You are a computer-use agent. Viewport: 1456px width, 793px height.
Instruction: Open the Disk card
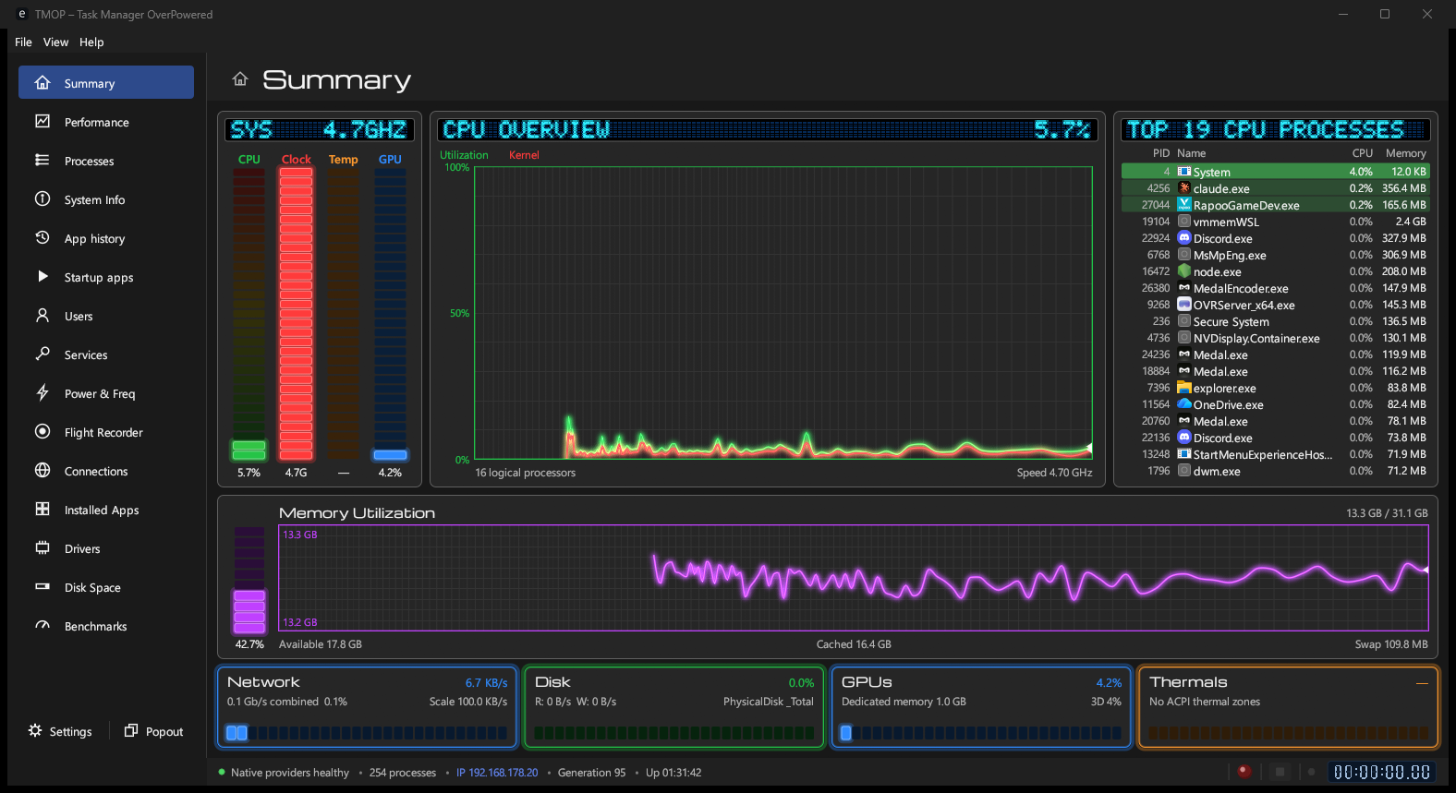(x=674, y=707)
